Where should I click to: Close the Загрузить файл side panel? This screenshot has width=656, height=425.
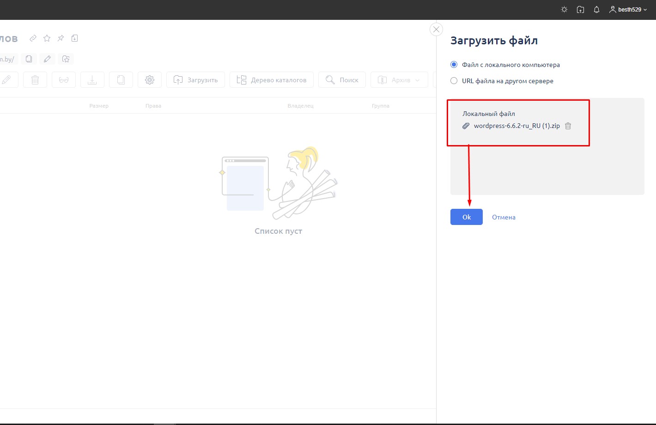coord(436,30)
